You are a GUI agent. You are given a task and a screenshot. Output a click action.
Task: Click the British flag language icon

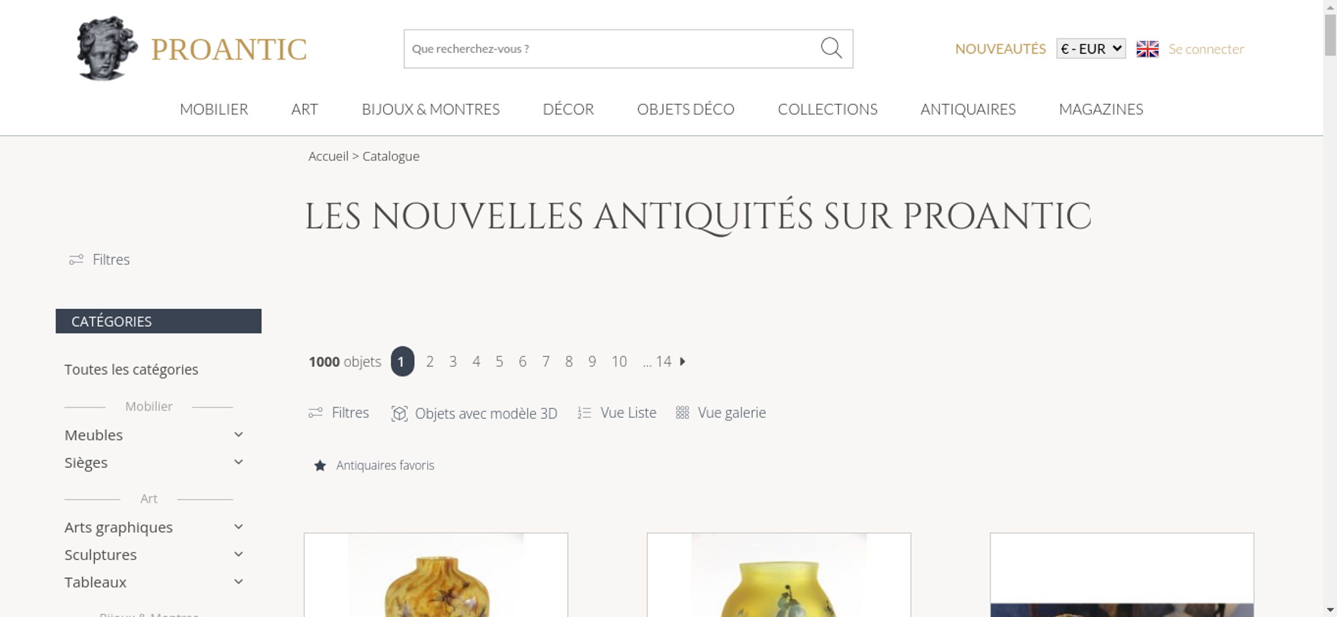[x=1147, y=49]
